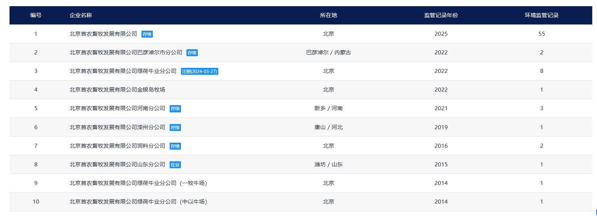Click record count 2 in 饲料分公司 row
The height and width of the screenshot is (216, 597).
[541, 146]
